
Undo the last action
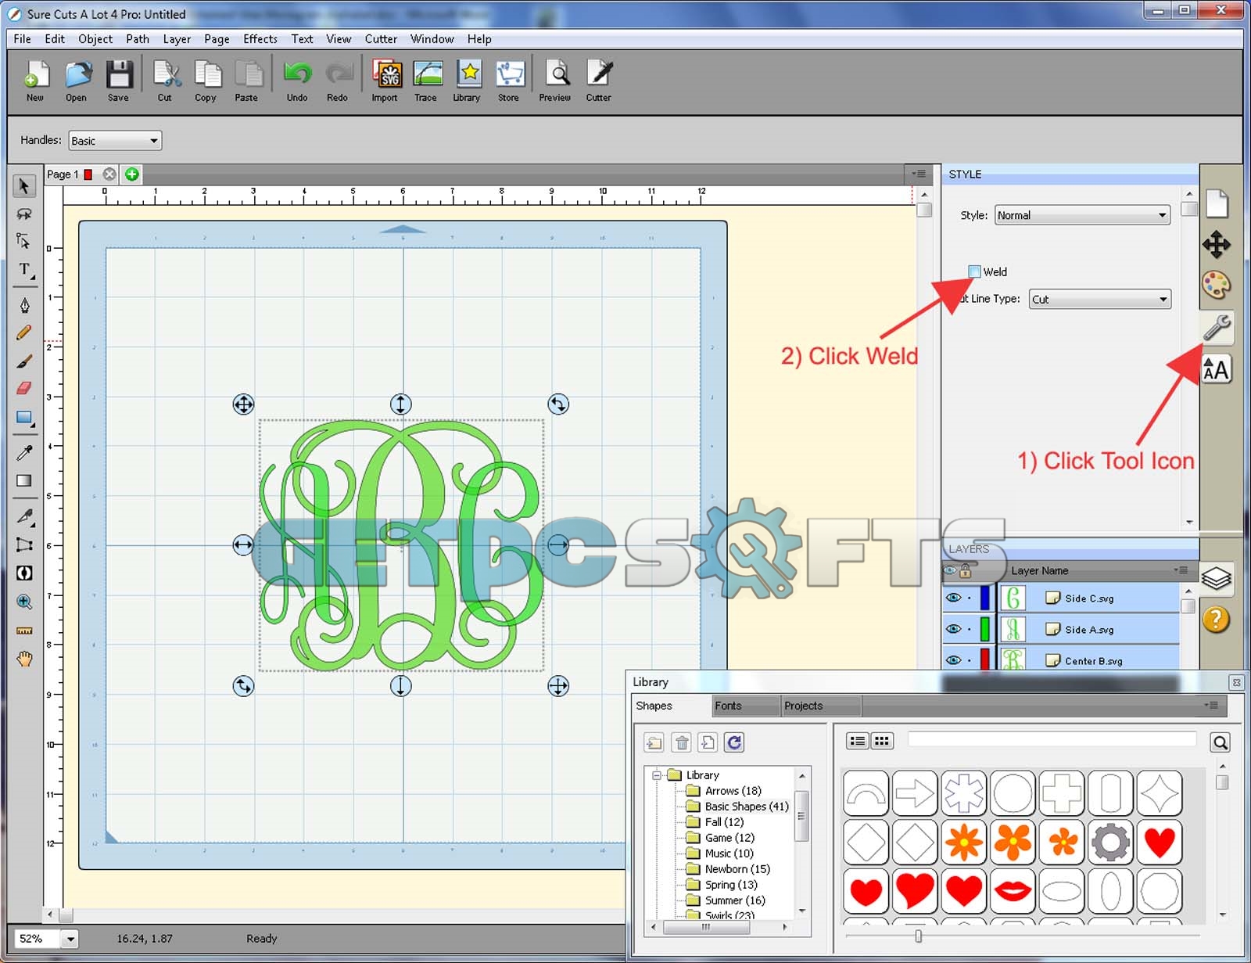[x=297, y=81]
